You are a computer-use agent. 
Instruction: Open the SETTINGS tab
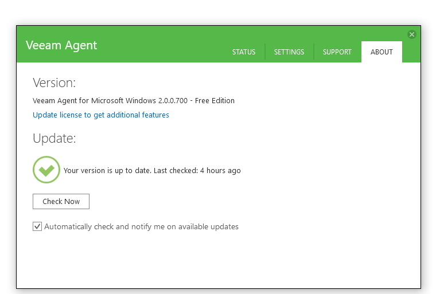289,52
